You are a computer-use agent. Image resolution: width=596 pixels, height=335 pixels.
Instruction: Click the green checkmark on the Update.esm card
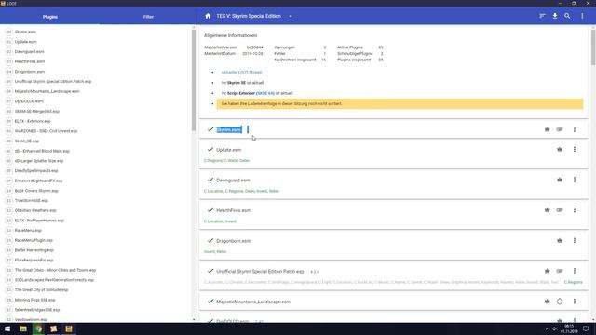[x=210, y=149]
